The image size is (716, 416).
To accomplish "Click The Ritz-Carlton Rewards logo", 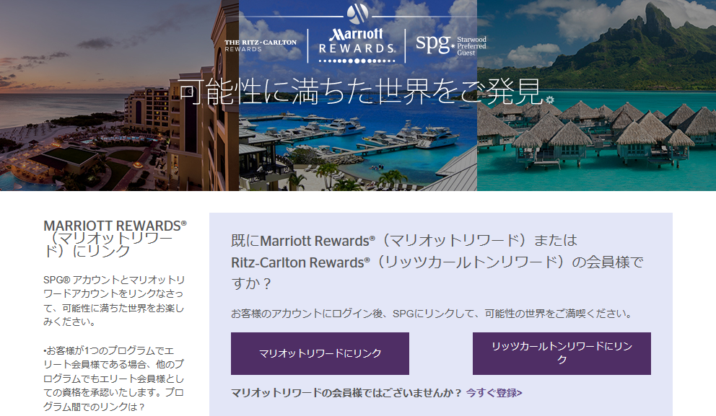I will click(x=261, y=45).
